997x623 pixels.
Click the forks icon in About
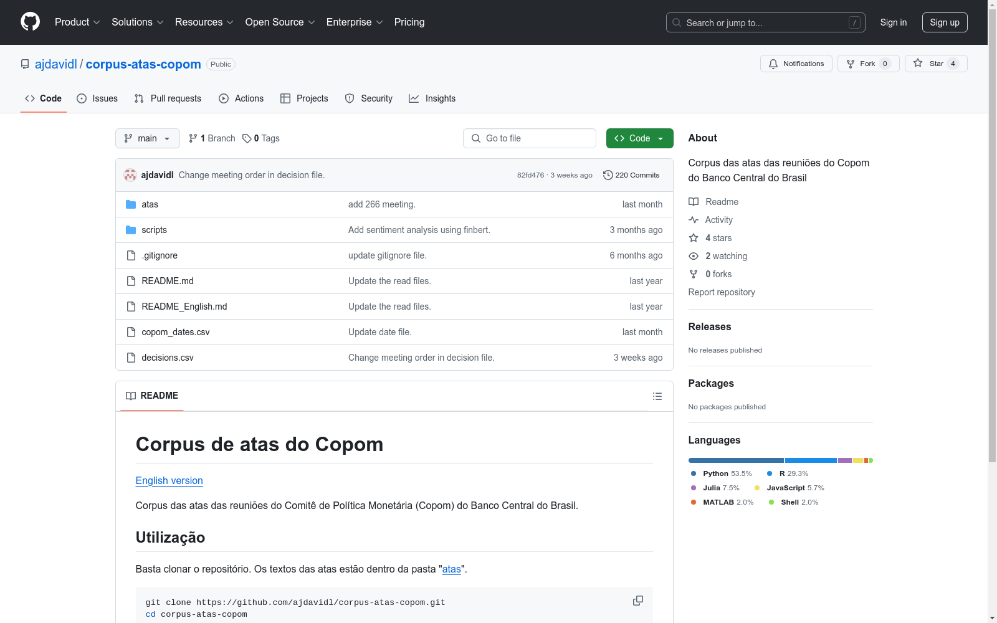click(x=694, y=274)
